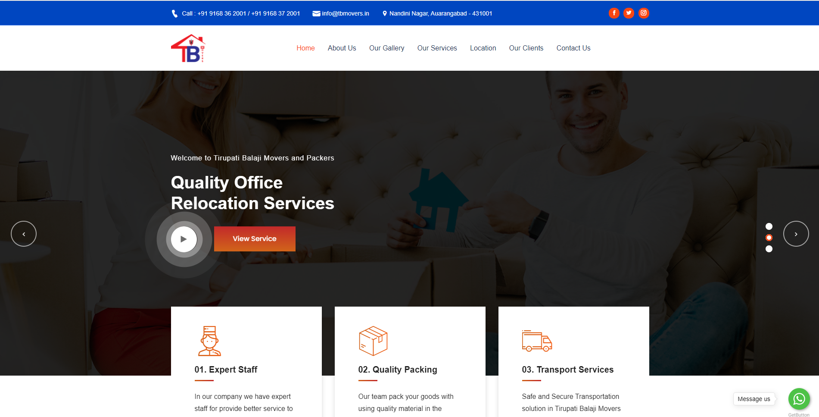
Task: Click the envelope email icon
Action: point(316,13)
